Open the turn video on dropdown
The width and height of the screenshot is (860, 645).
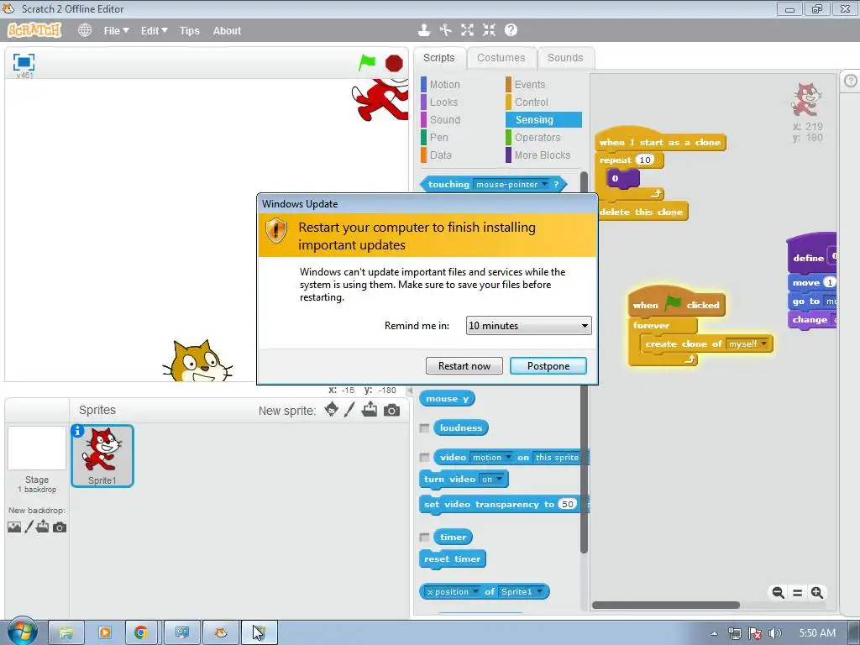click(x=499, y=479)
